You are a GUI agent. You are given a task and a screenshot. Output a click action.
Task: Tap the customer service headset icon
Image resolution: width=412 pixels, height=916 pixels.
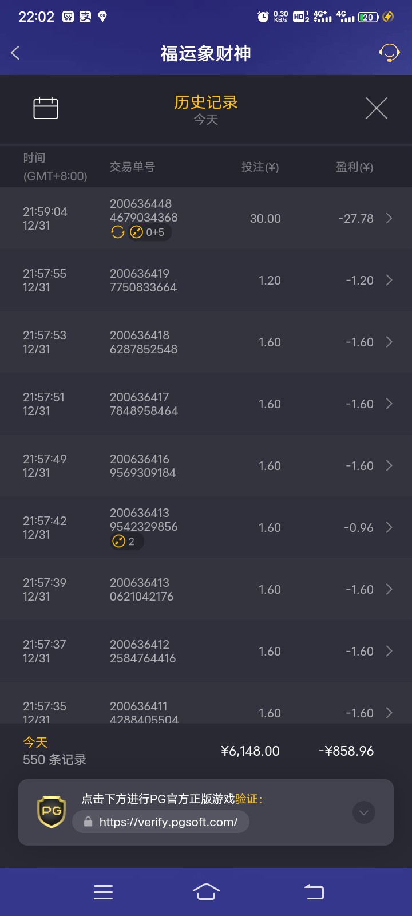pos(389,53)
